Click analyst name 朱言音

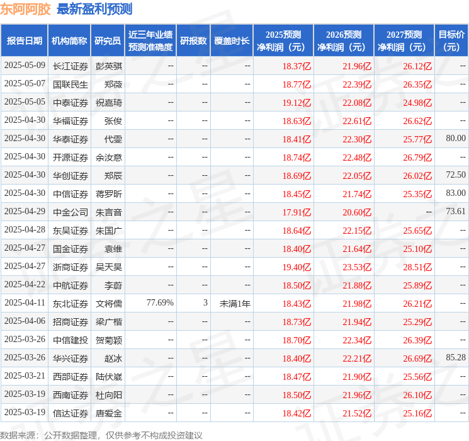pos(109,212)
